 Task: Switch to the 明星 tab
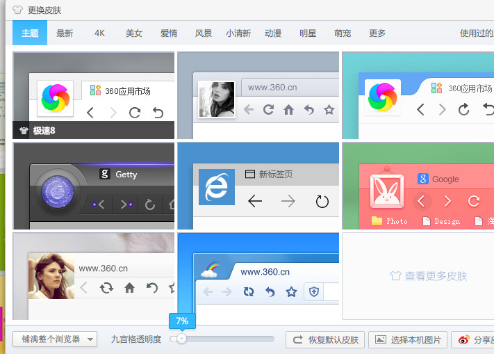(308, 33)
